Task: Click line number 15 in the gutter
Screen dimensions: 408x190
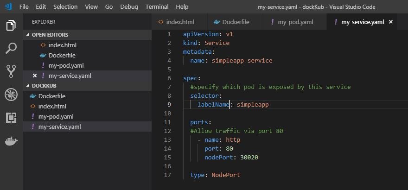Action: coord(167,158)
